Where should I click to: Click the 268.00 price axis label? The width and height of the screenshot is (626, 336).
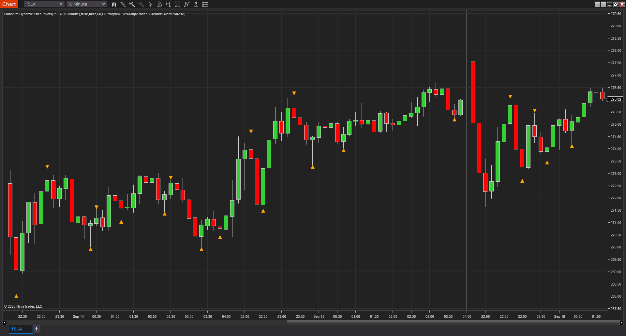[616, 296]
